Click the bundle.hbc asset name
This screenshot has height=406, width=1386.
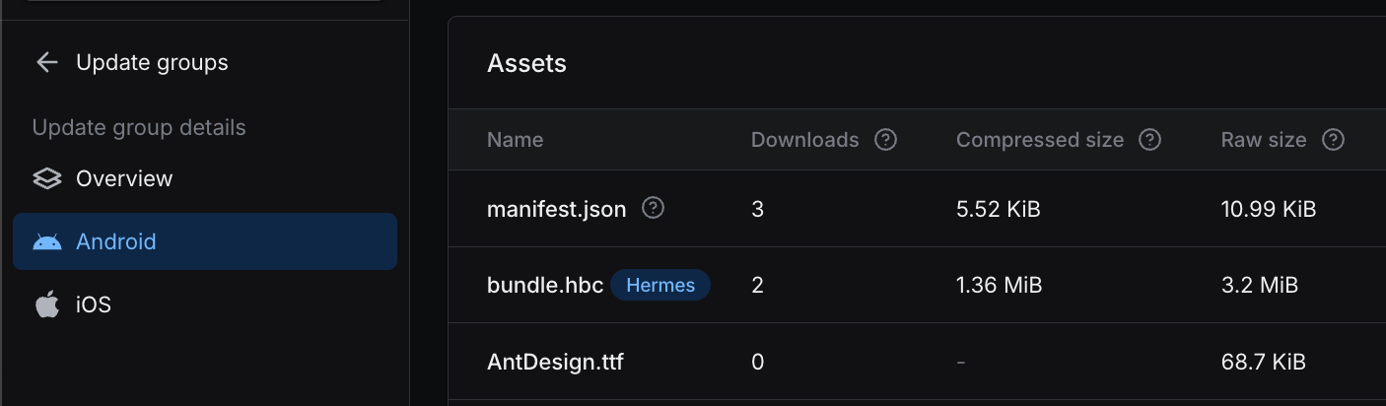pos(544,286)
